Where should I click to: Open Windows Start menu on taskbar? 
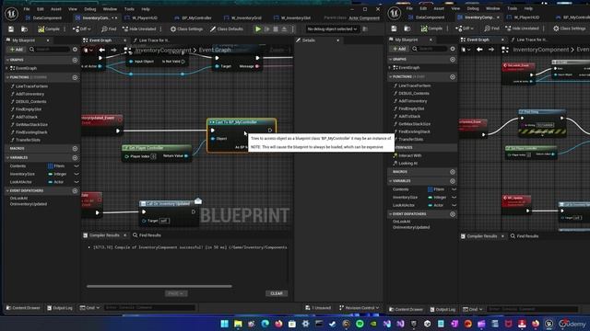[225, 324]
